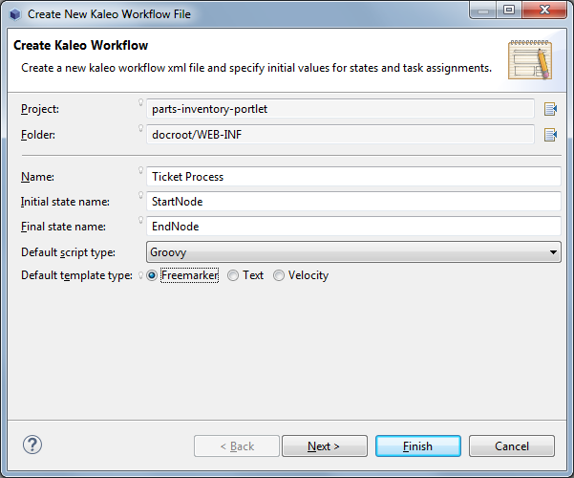Click the wizard description text about xml file

(256, 68)
